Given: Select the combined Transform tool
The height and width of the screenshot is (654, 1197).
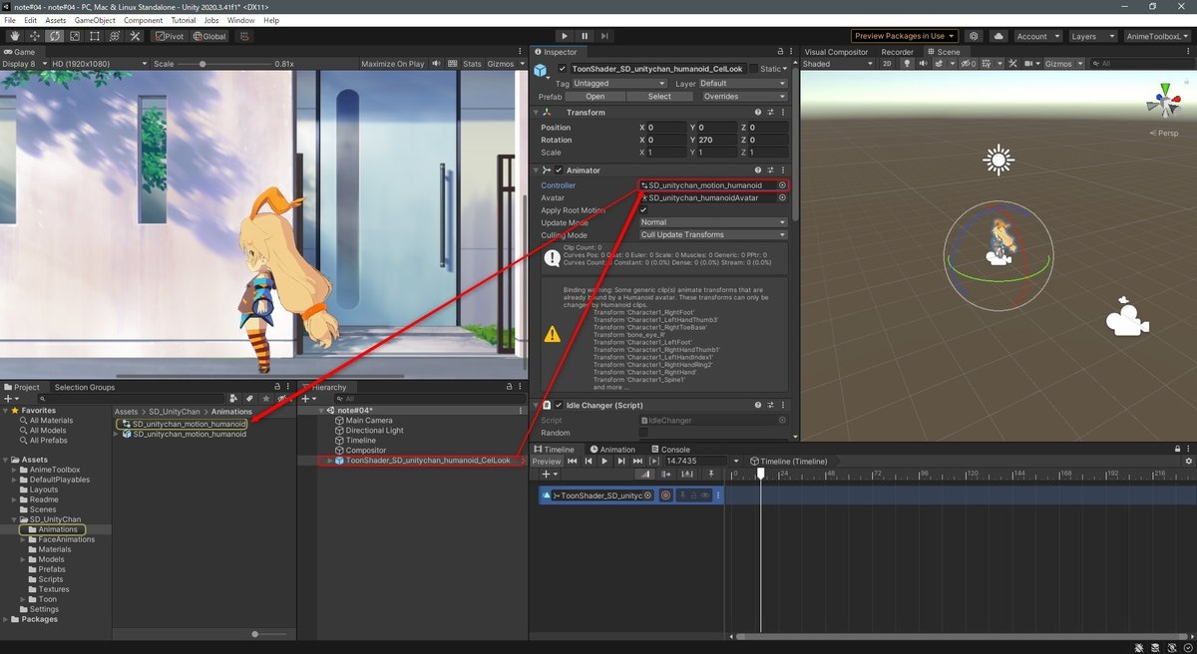Looking at the screenshot, I should 115,36.
